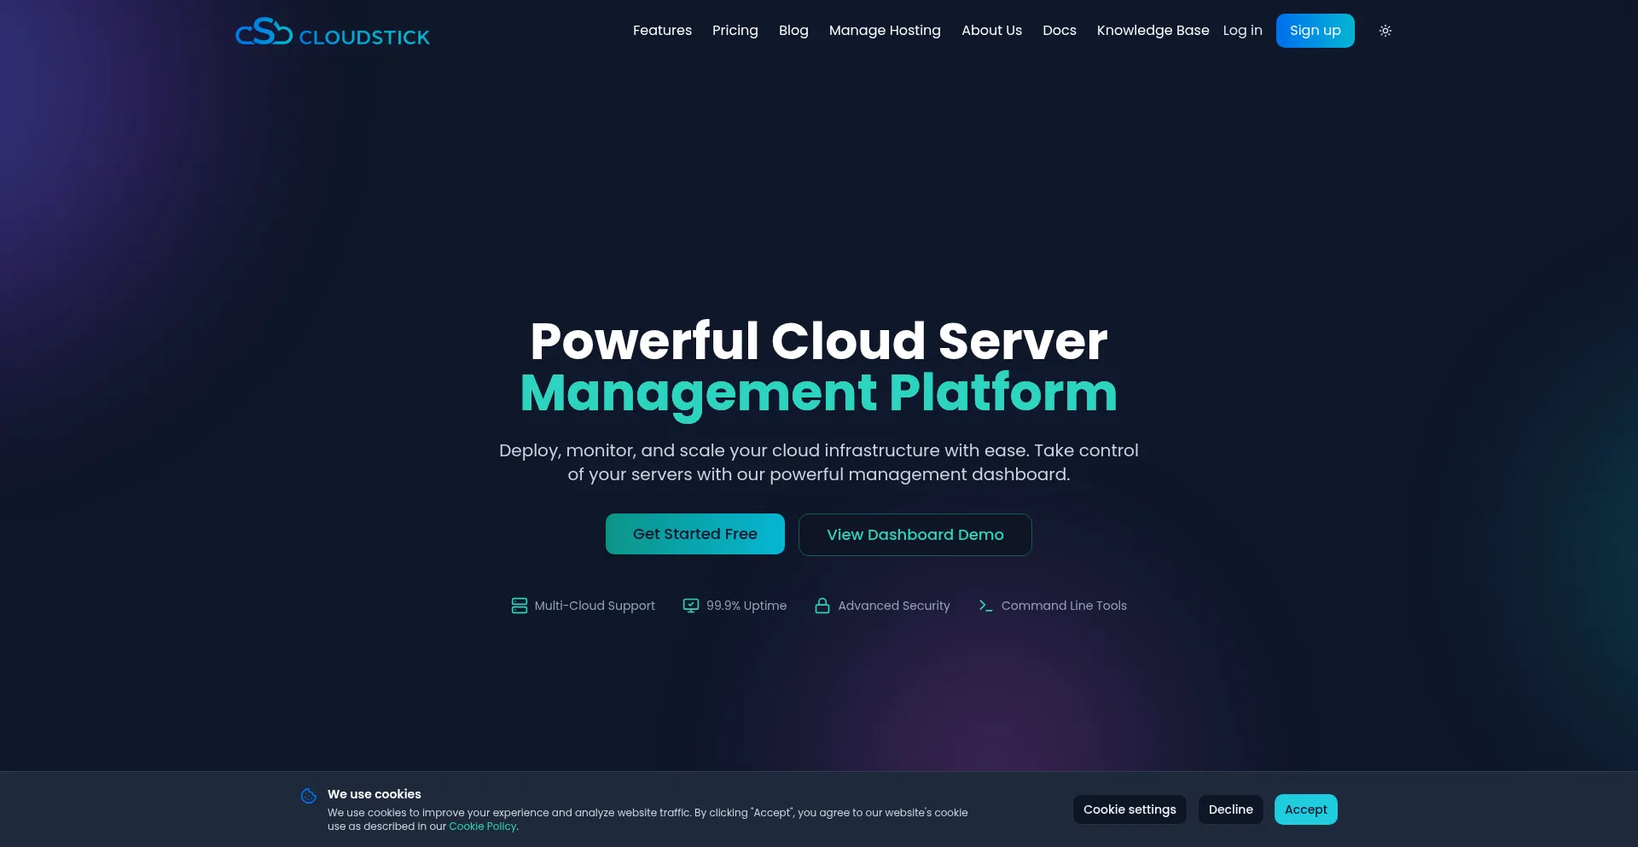Click the cookie icon in banner

coord(309,796)
